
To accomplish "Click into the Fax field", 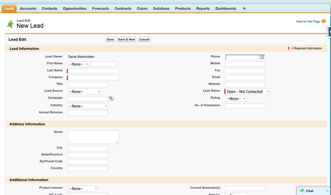I will 245,71.
